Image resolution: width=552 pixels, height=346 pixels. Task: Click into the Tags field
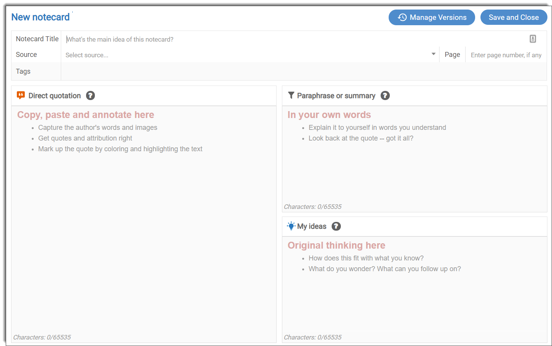pyautogui.click(x=302, y=71)
